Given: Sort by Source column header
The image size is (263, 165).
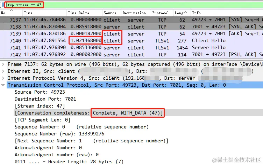Looking at the screenshot, I should (x=112, y=13).
